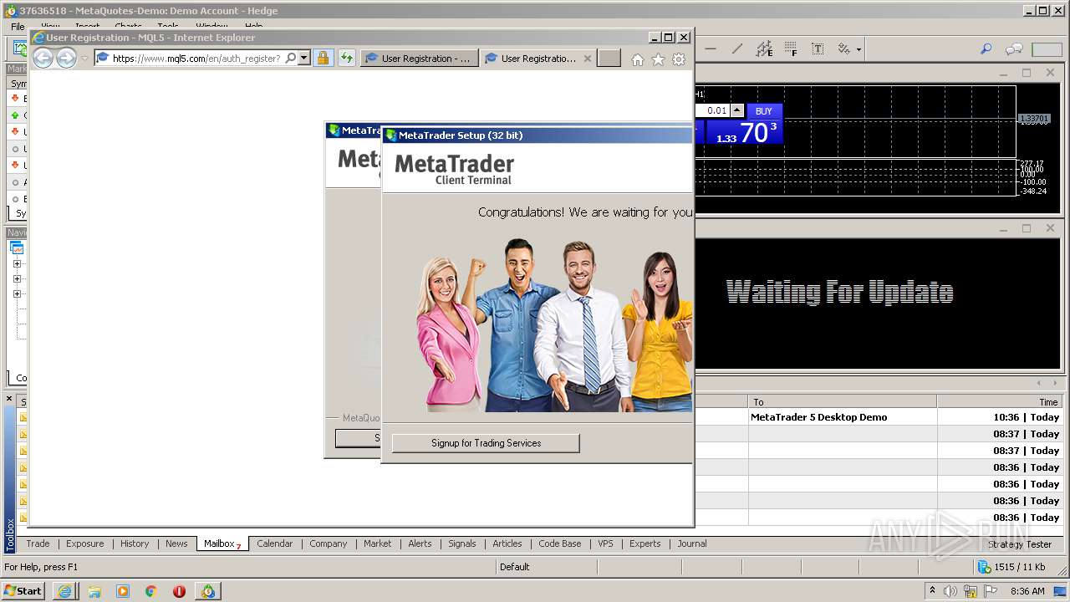Open the Exposure tab
This screenshot has width=1070, height=602.
[85, 543]
